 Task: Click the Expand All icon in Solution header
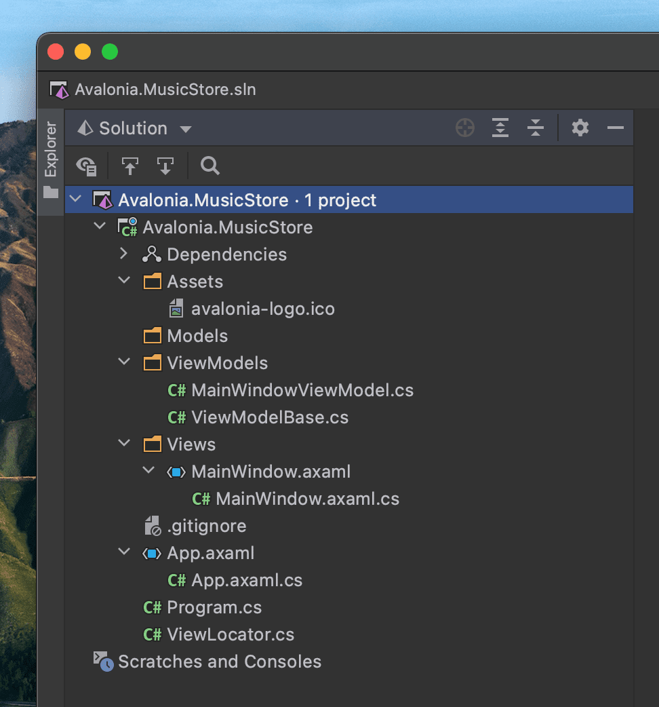[500, 128]
